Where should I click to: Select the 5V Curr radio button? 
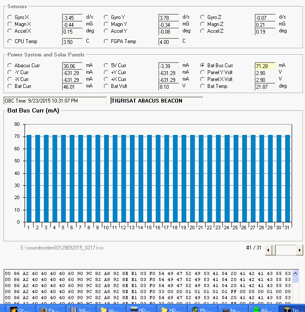[x=106, y=66]
